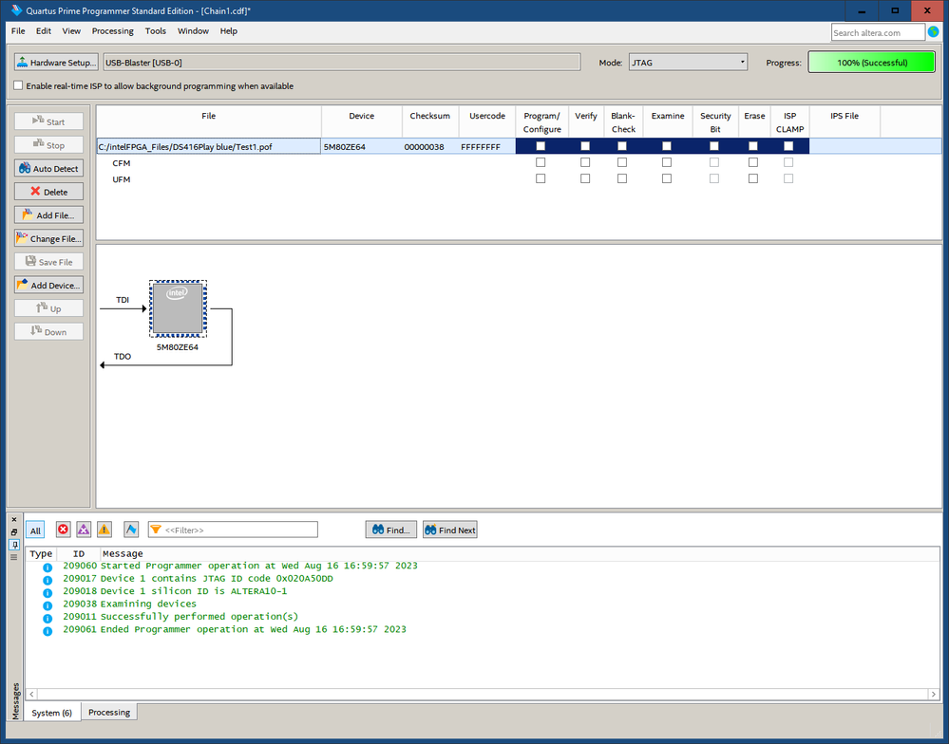Select the 5M80ZE64 chip in chain diagram

point(178,308)
